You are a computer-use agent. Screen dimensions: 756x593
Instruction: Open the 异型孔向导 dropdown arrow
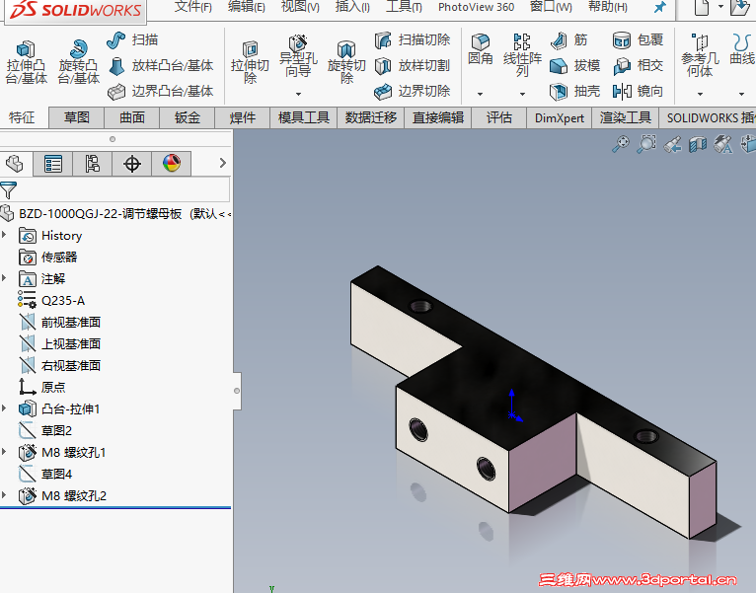(298, 94)
